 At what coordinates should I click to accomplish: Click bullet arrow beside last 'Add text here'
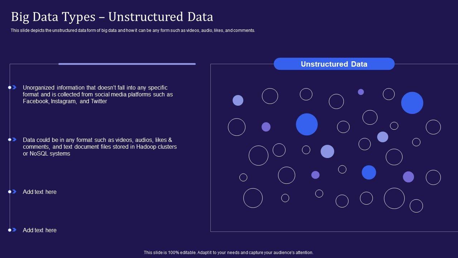[14, 230]
